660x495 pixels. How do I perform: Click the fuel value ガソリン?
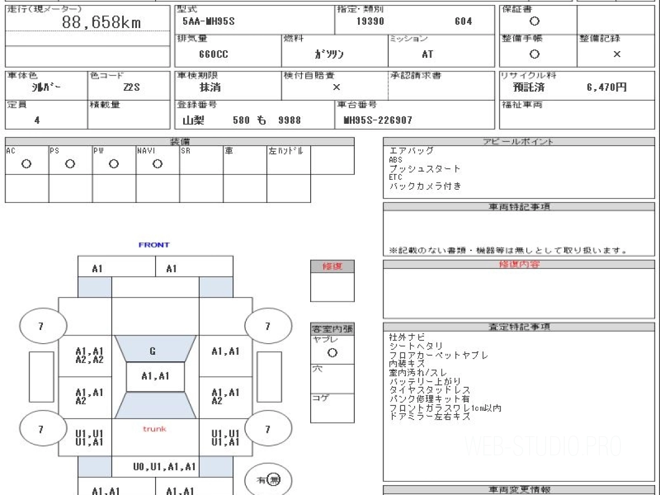(x=329, y=54)
